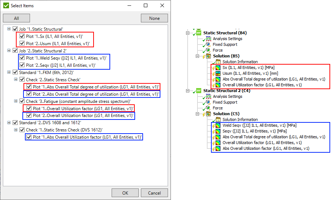Image resolution: width=332 pixels, height=200 pixels.
Task: Click the All button to select everything
Action: [x=16, y=18]
